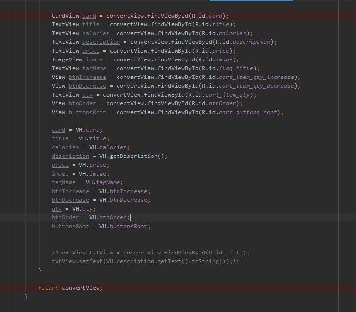The image size is (356, 312).
Task: Click "convertView" in the return statement
Action: pos(80,288)
